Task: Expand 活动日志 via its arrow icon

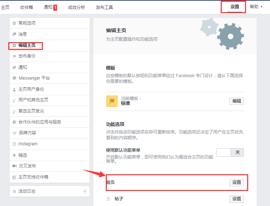Action: coord(85,191)
